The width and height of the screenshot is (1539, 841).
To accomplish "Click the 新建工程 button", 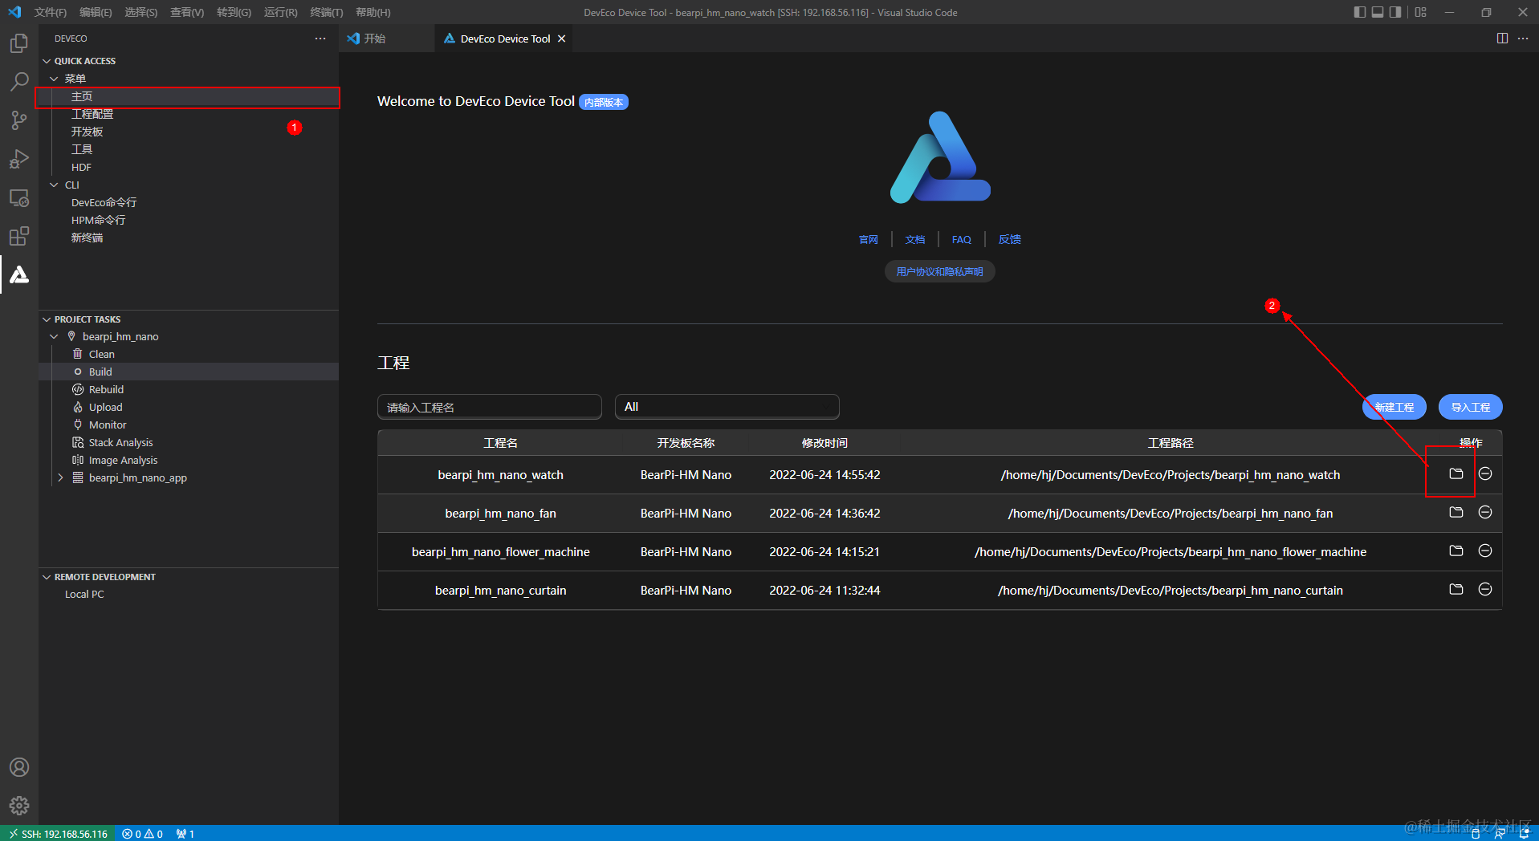I will 1394,407.
